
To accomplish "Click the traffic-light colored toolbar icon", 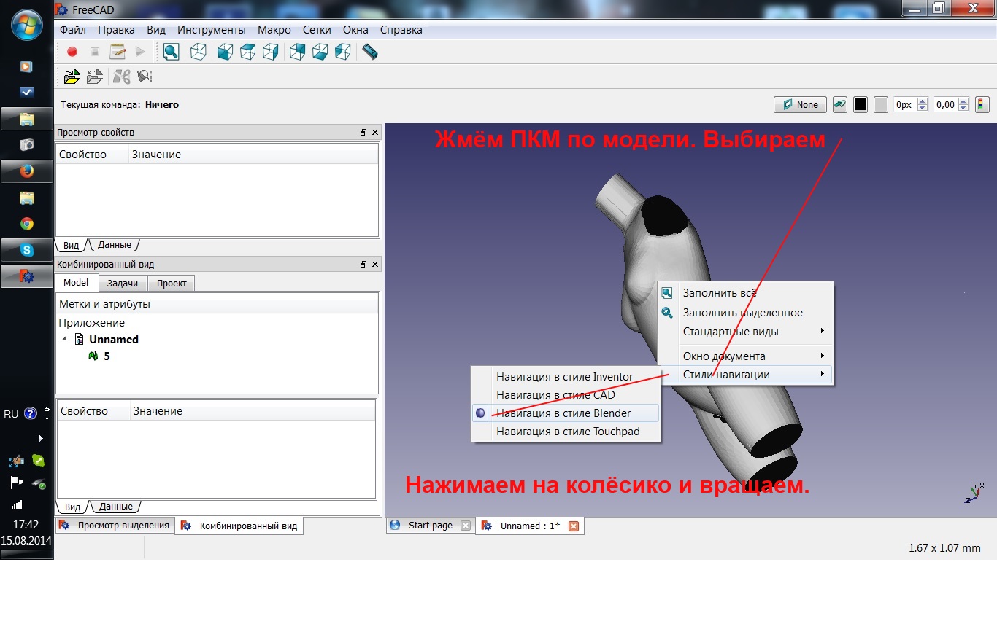I will pos(982,104).
